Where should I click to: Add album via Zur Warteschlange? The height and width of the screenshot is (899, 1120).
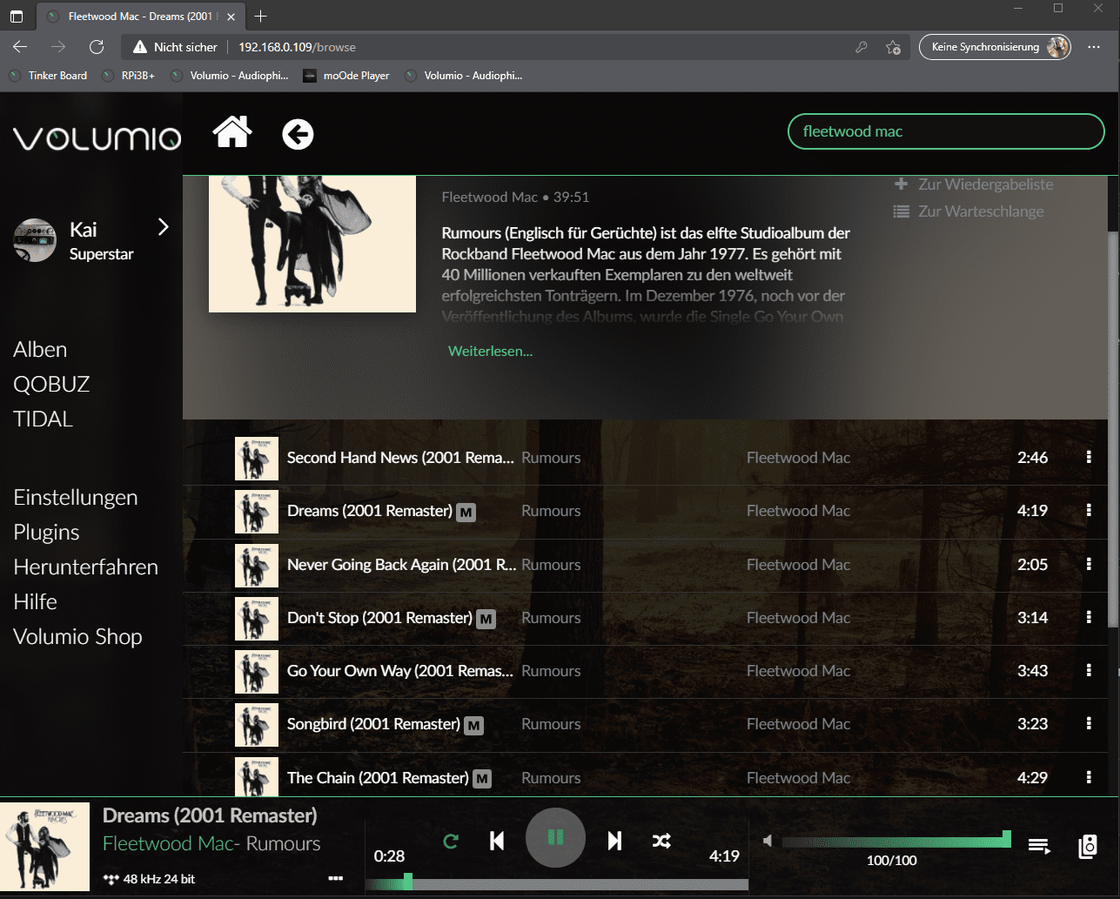click(x=968, y=211)
